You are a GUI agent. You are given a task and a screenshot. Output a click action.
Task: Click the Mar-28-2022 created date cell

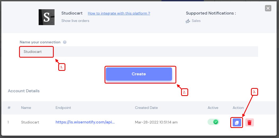tap(156, 122)
